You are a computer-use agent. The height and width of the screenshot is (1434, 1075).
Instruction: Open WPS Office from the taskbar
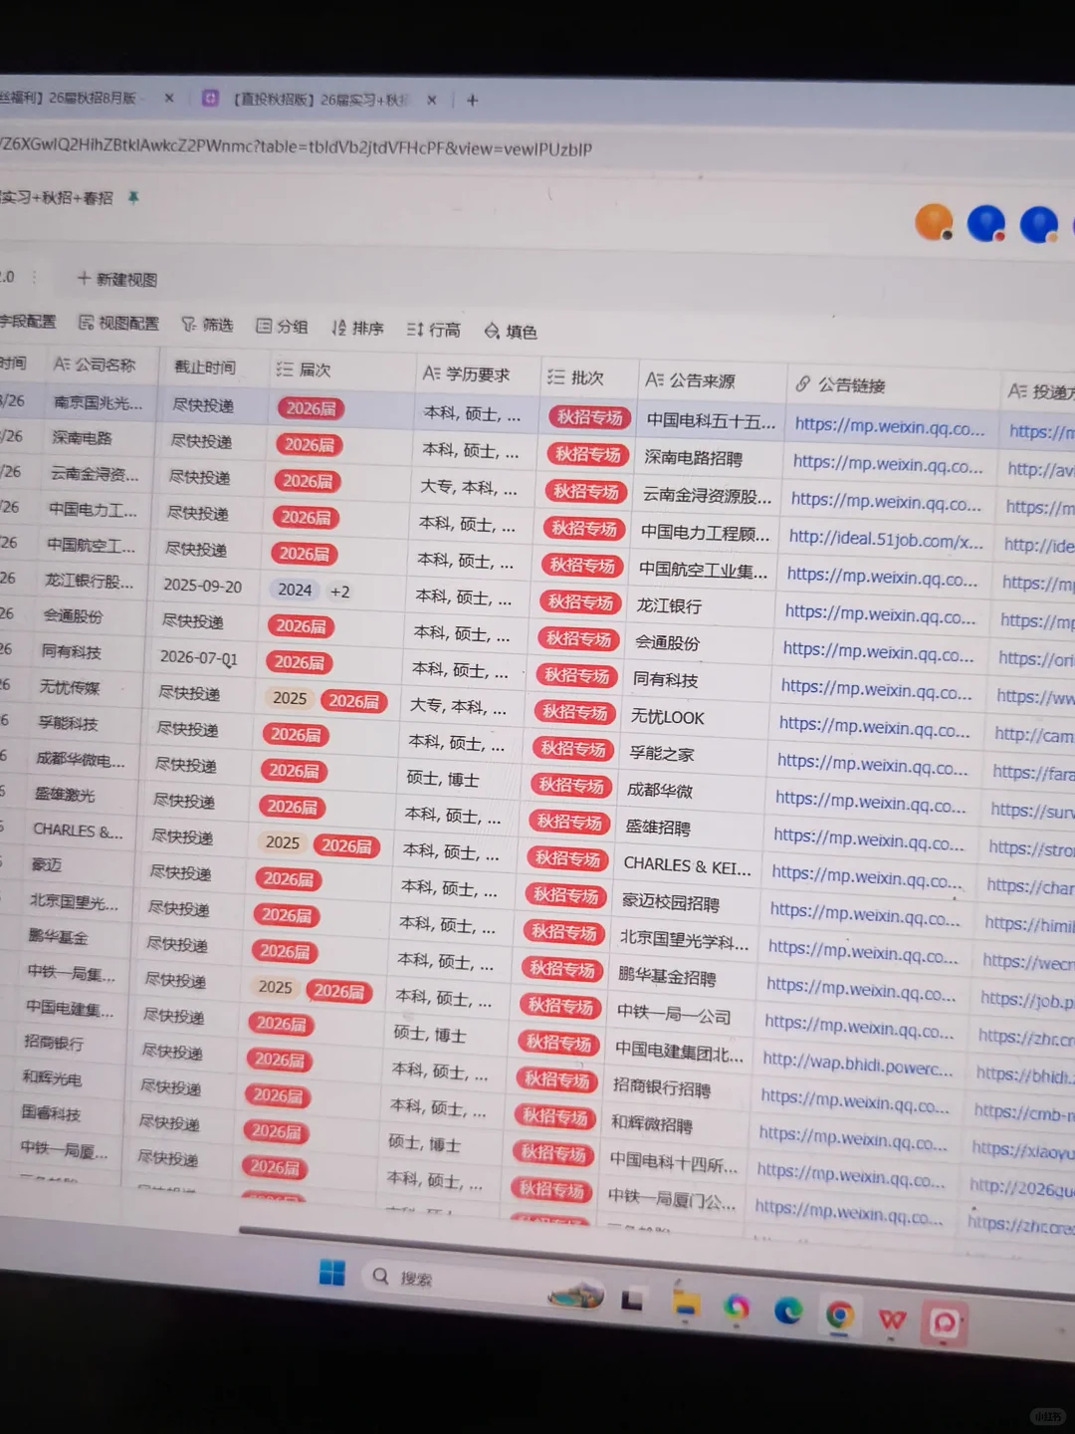[x=892, y=1320]
